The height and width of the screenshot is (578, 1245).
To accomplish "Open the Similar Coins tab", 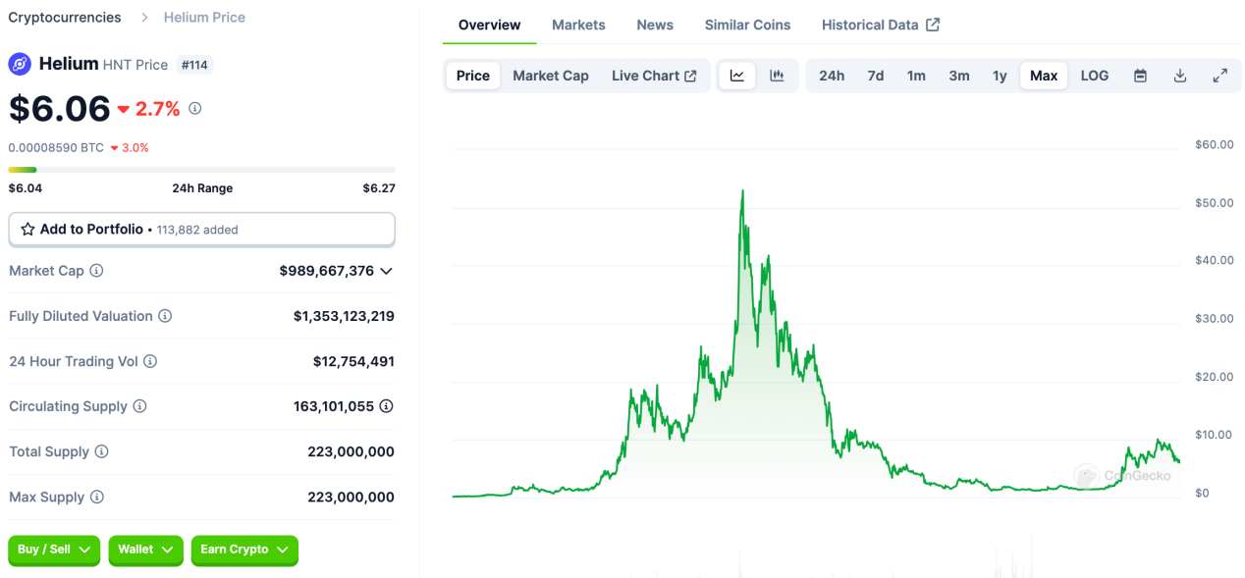I will 747,25.
